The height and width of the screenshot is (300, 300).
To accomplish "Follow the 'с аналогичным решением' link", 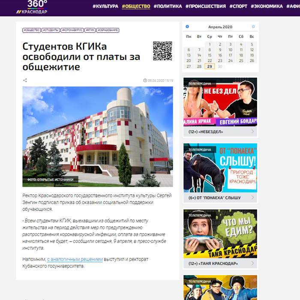I will pyautogui.click(x=75, y=259).
